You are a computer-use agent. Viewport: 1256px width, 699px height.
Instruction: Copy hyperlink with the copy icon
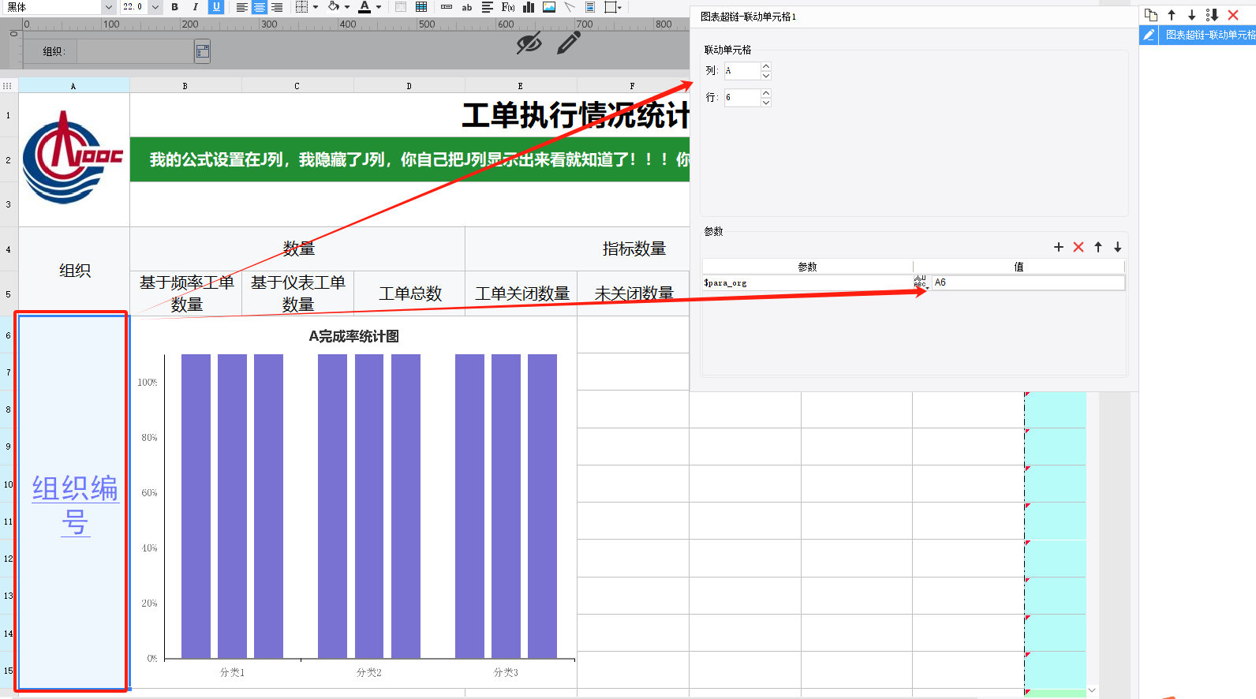[1151, 15]
